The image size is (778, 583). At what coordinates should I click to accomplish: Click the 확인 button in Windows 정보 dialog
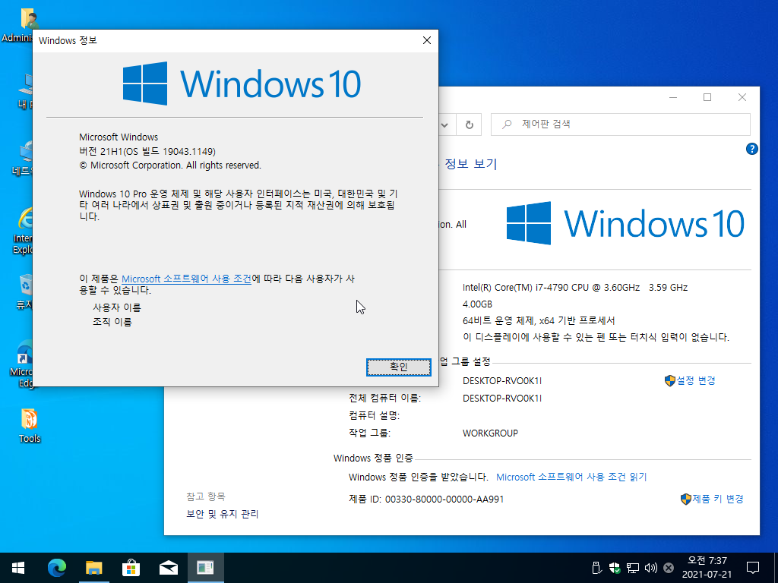[398, 367]
